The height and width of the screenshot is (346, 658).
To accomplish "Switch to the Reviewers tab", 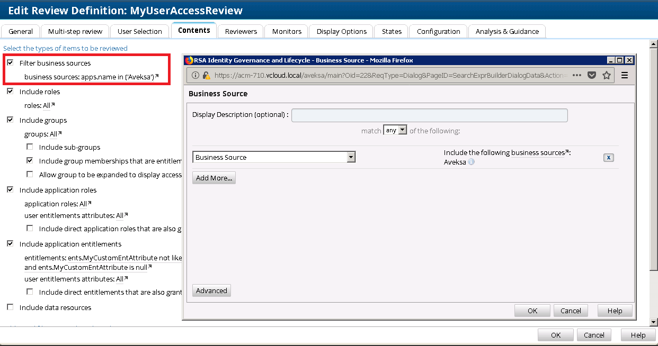I will pyautogui.click(x=241, y=31).
